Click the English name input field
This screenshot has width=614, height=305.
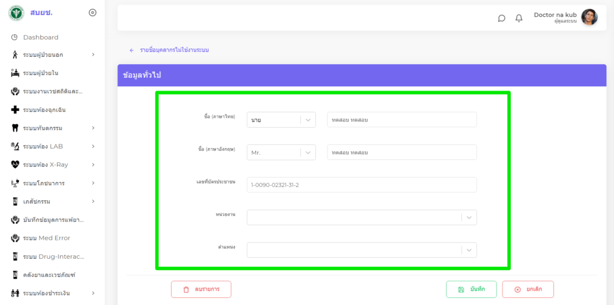(x=402, y=152)
